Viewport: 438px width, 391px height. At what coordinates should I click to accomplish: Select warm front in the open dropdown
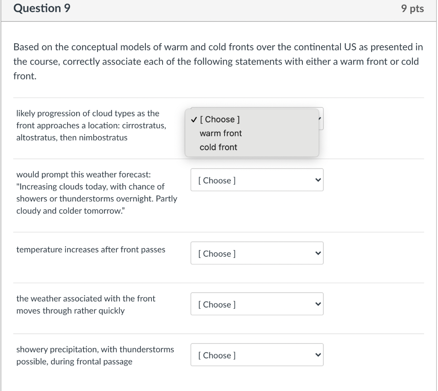pos(220,133)
